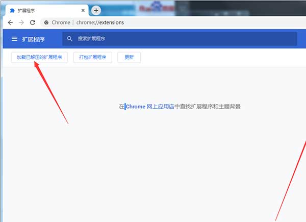306x222 pixels.
Task: Click the search magnifier icon
Action: pos(69,39)
